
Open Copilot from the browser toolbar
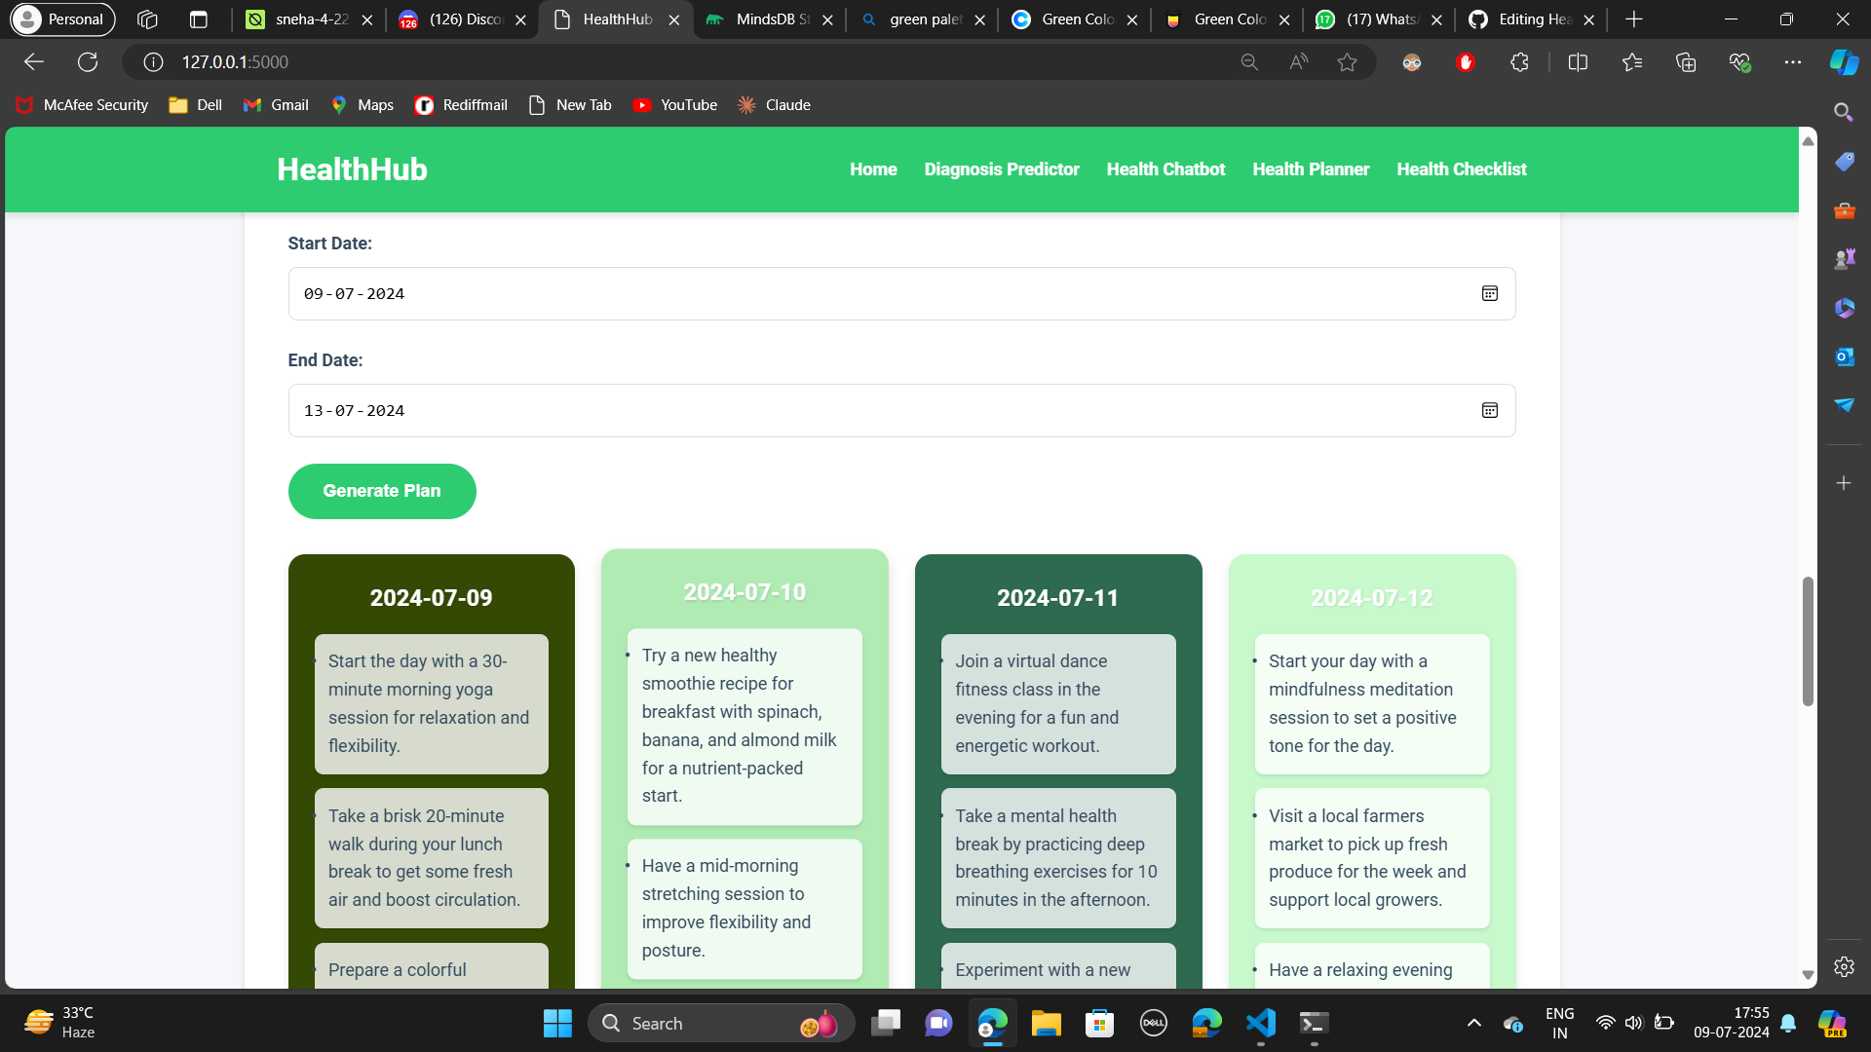(x=1843, y=61)
